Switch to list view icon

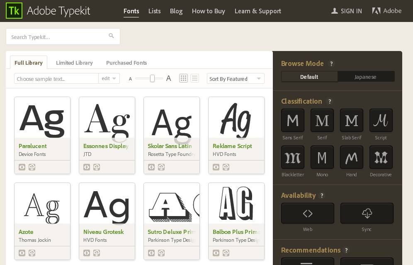click(194, 78)
